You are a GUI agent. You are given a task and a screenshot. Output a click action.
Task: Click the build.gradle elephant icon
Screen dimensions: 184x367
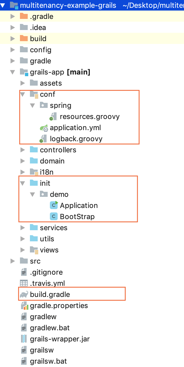[24, 294]
